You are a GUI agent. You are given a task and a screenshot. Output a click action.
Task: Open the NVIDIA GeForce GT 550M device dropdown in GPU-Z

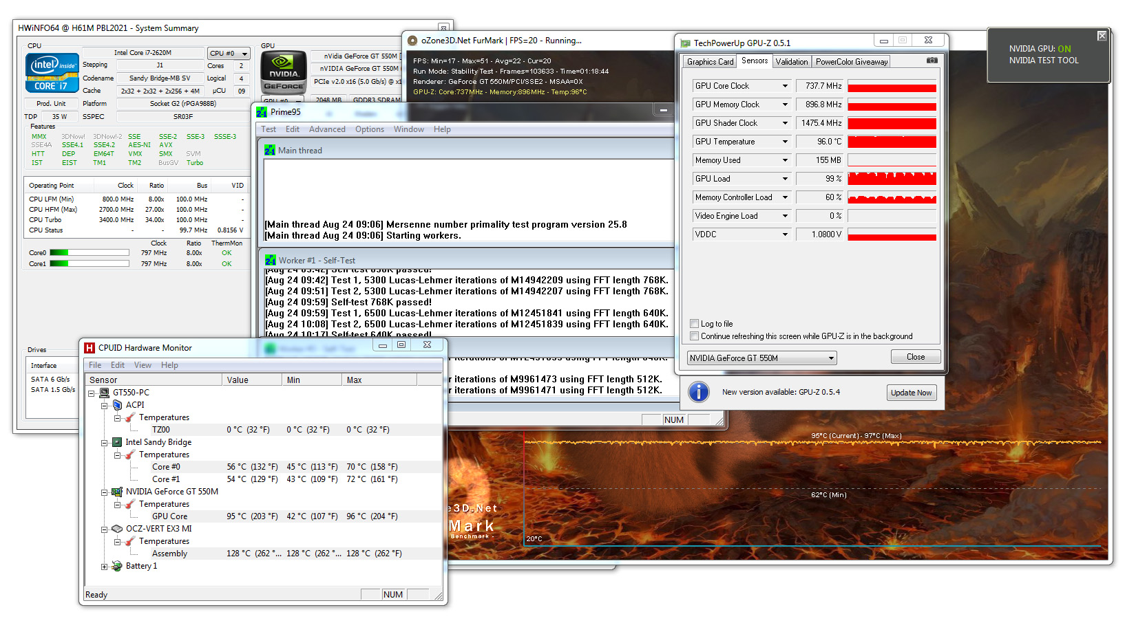[x=762, y=358]
